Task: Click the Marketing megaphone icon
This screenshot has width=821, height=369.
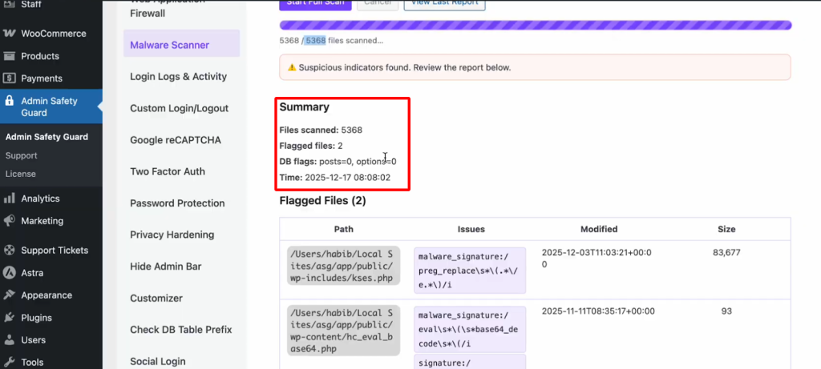Action: click(9, 221)
